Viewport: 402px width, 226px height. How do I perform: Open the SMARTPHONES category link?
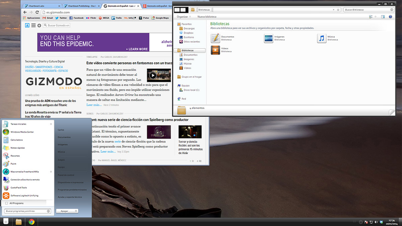[44, 67]
